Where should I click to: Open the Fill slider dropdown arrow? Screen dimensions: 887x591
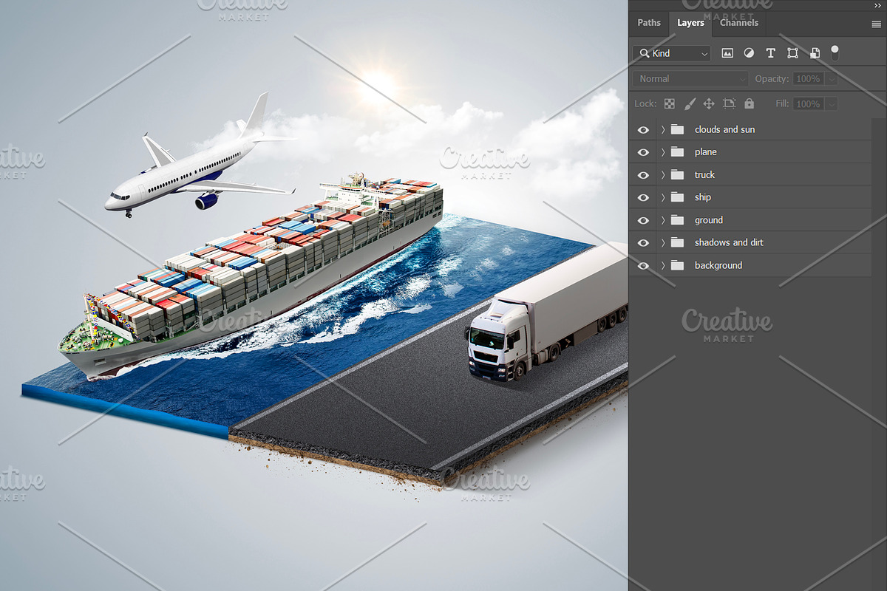[832, 104]
